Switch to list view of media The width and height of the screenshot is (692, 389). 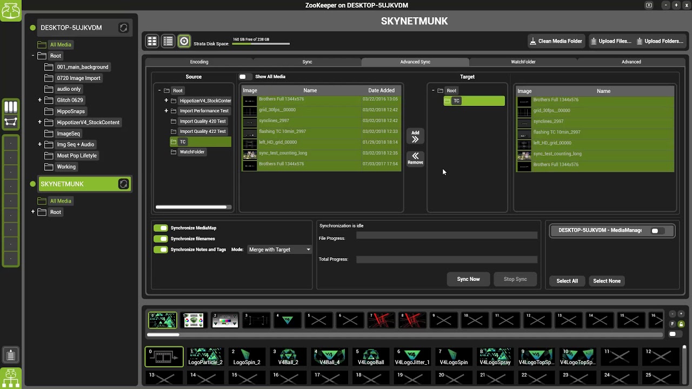(168, 41)
